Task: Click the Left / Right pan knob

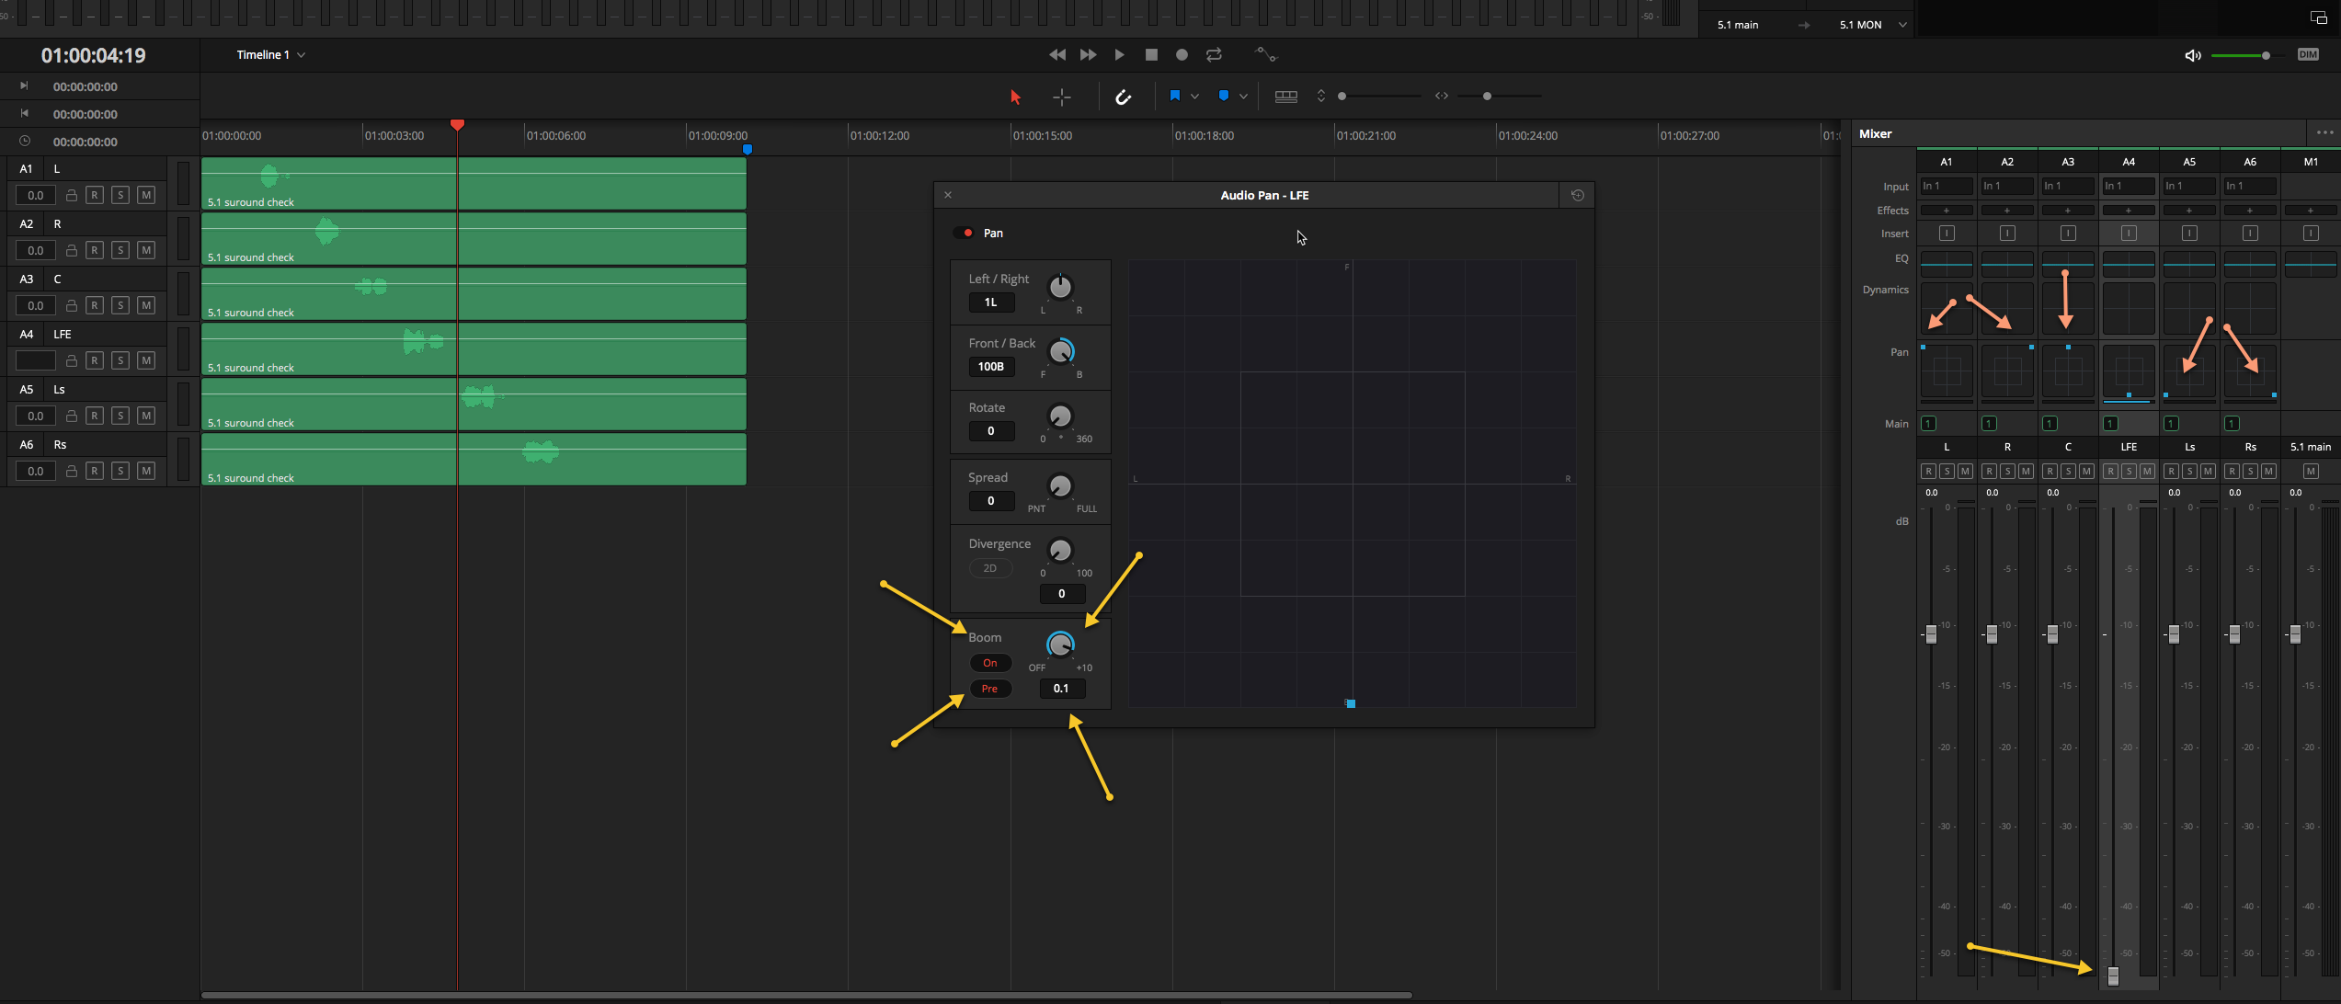Action: (1060, 288)
